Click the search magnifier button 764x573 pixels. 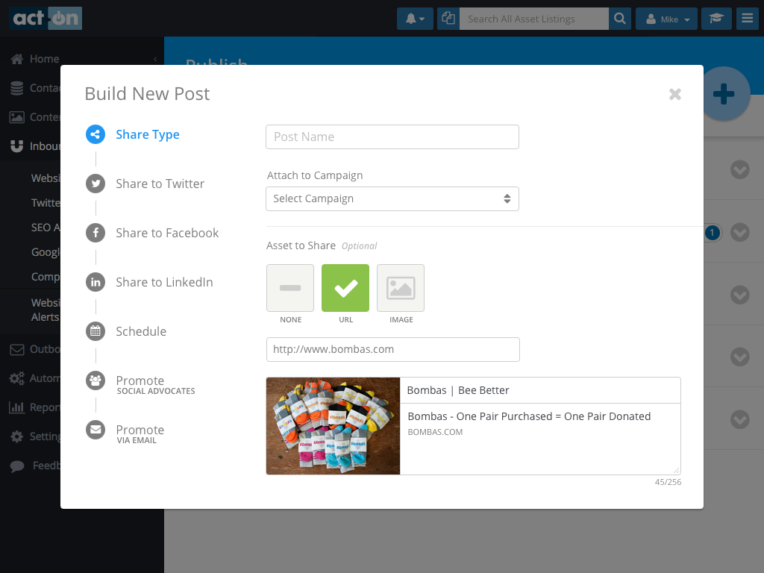pos(620,19)
